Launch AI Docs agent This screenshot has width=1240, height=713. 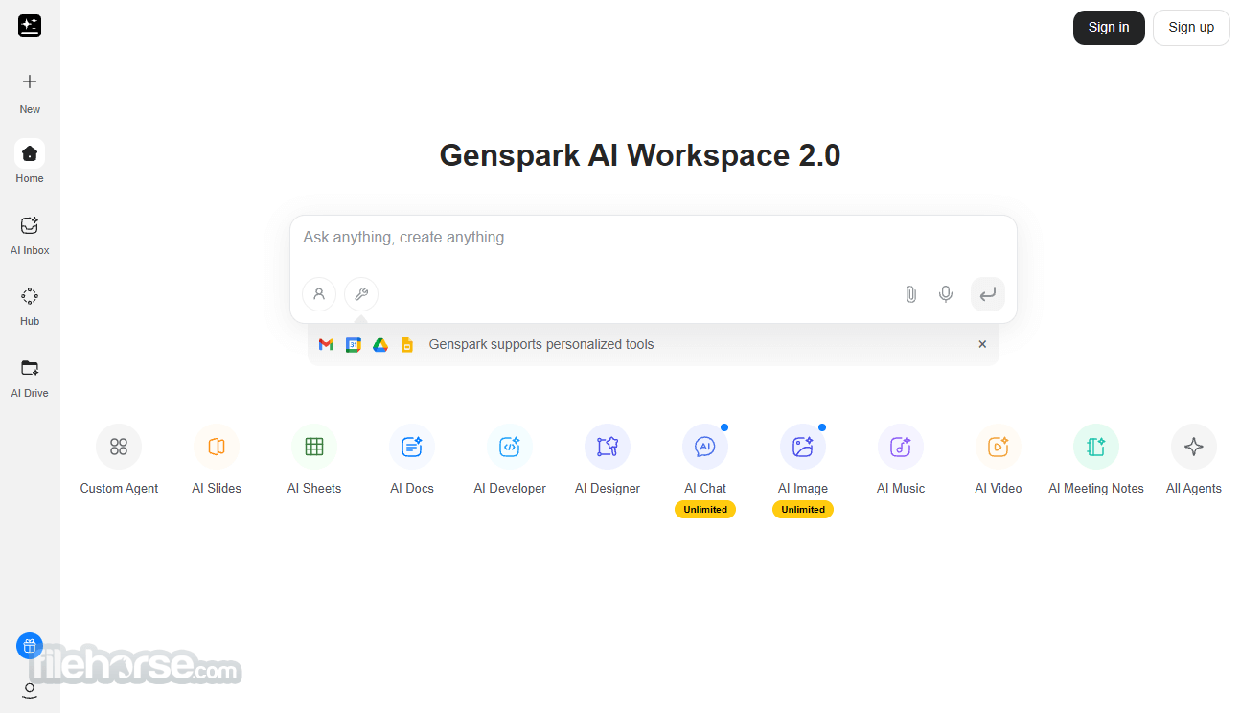tap(412, 460)
